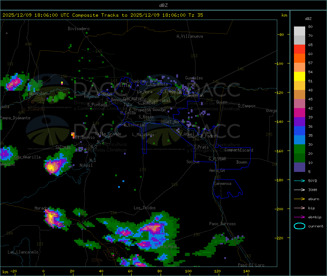This screenshot has width=327, height=276.
Task: Click the 'dBZ' title at top
Action: 163,5
